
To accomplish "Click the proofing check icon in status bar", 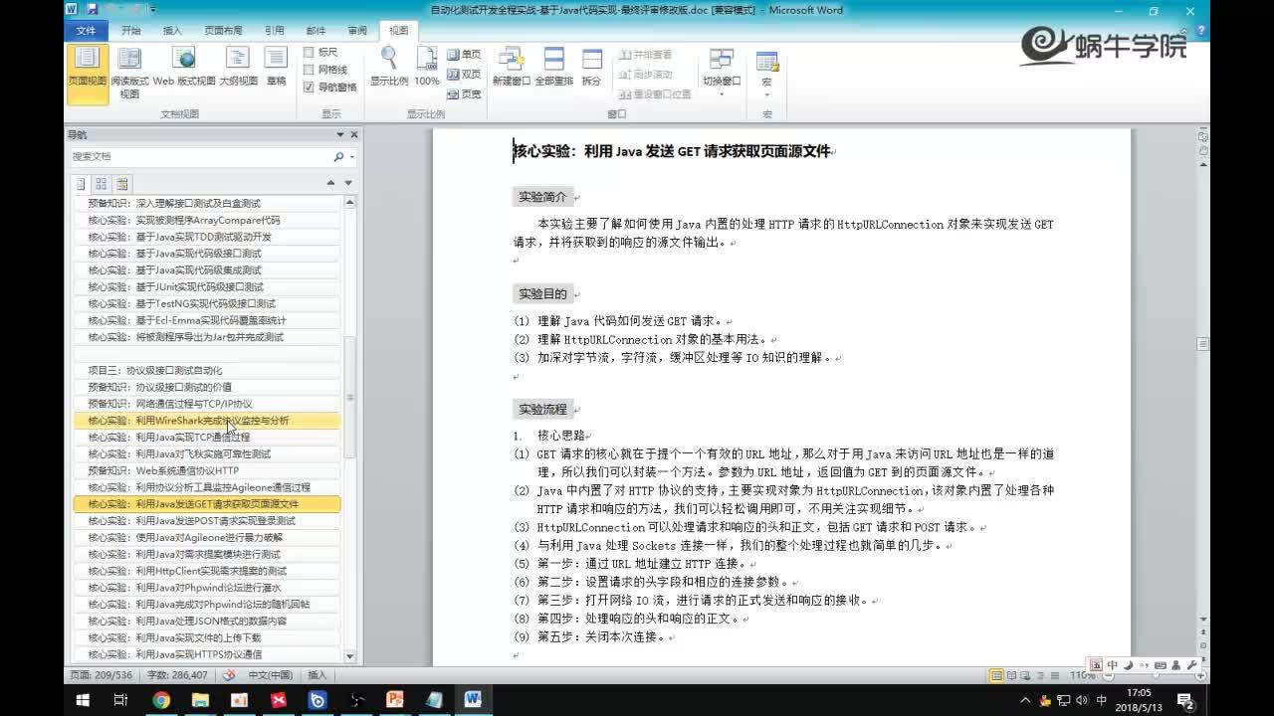I will pyautogui.click(x=229, y=675).
